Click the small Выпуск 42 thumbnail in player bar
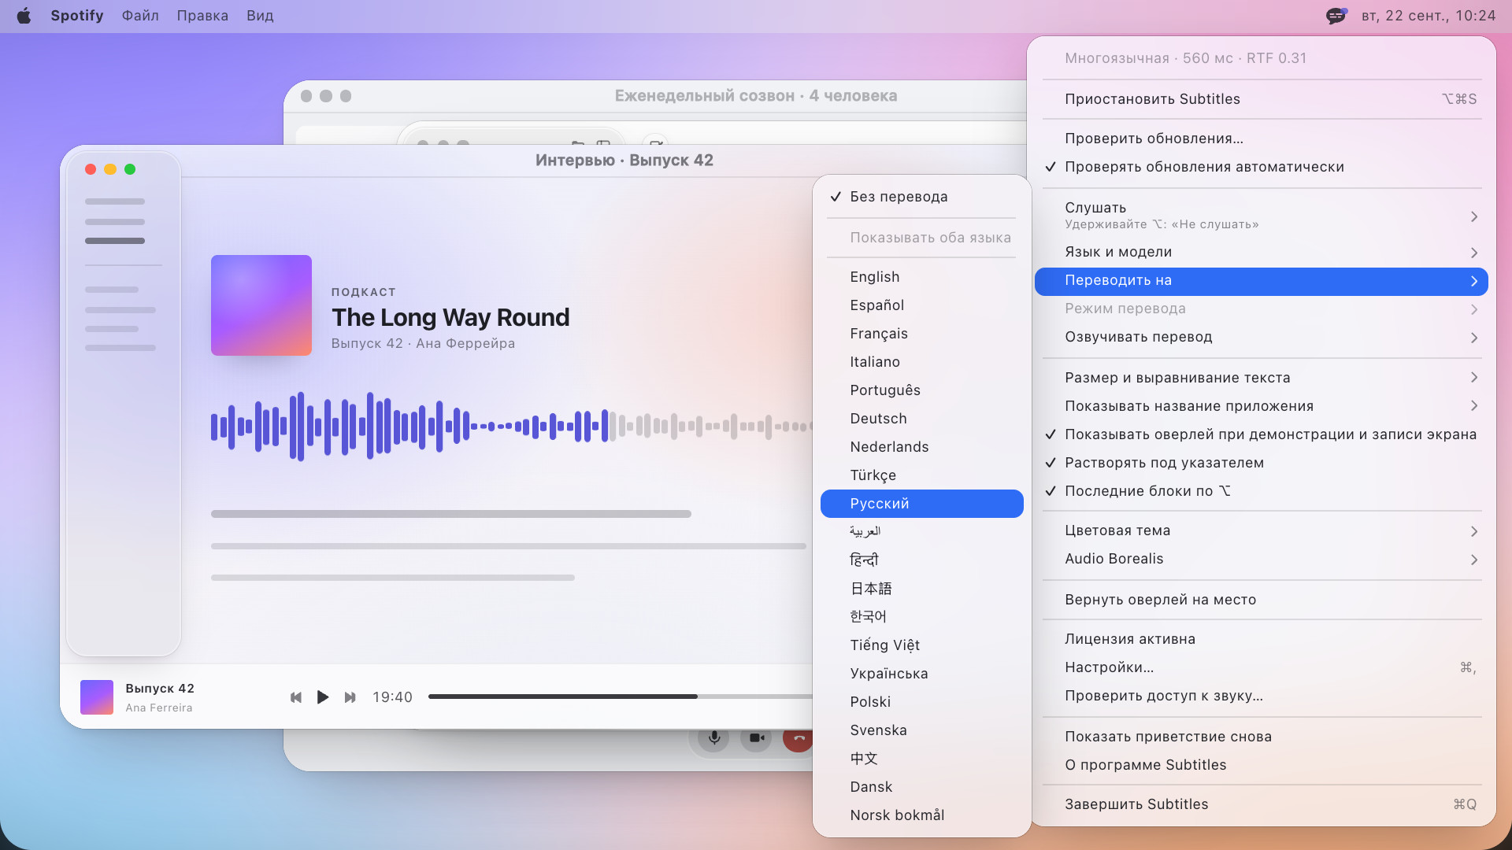 click(x=97, y=697)
